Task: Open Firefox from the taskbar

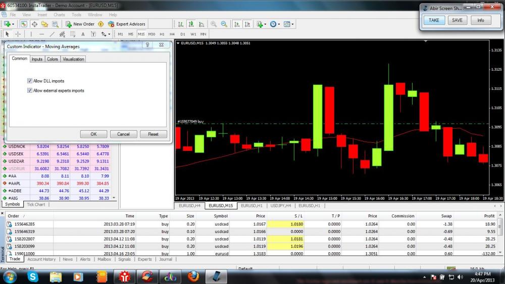Action: tap(193, 276)
